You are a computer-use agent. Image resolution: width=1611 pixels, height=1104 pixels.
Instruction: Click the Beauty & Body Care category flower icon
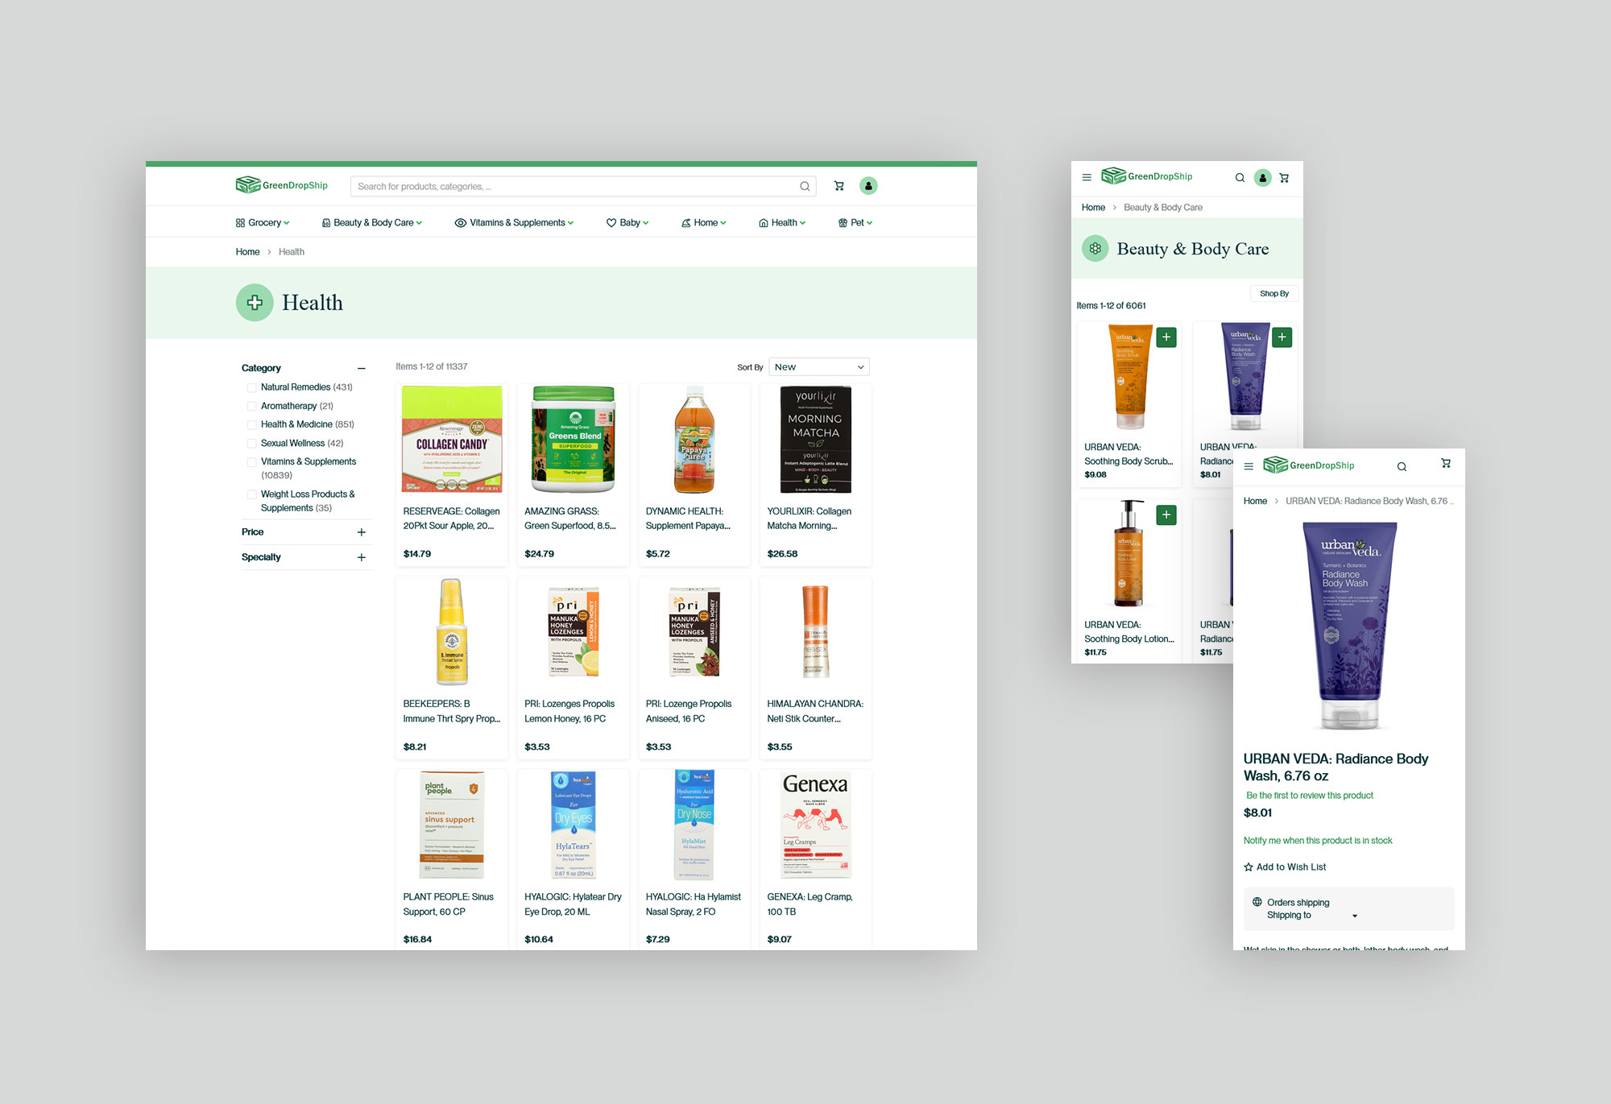pos(1095,248)
